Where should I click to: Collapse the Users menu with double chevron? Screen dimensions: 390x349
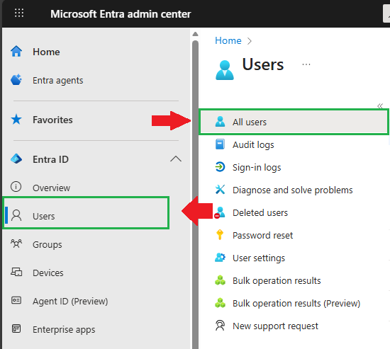pos(380,106)
